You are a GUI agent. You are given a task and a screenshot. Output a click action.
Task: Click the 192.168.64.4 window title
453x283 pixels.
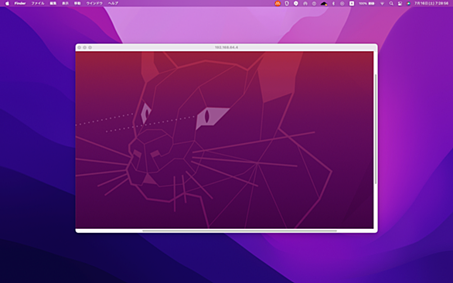click(226, 47)
